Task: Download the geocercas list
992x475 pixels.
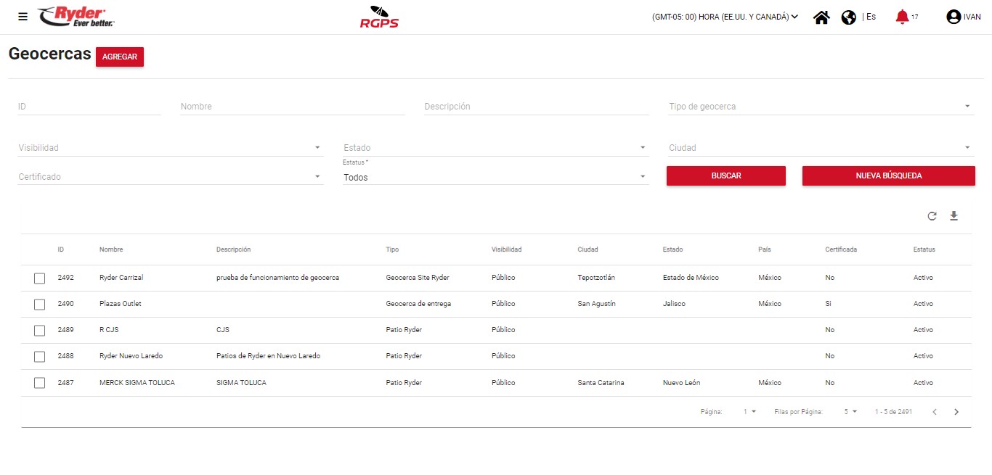Action: click(954, 216)
